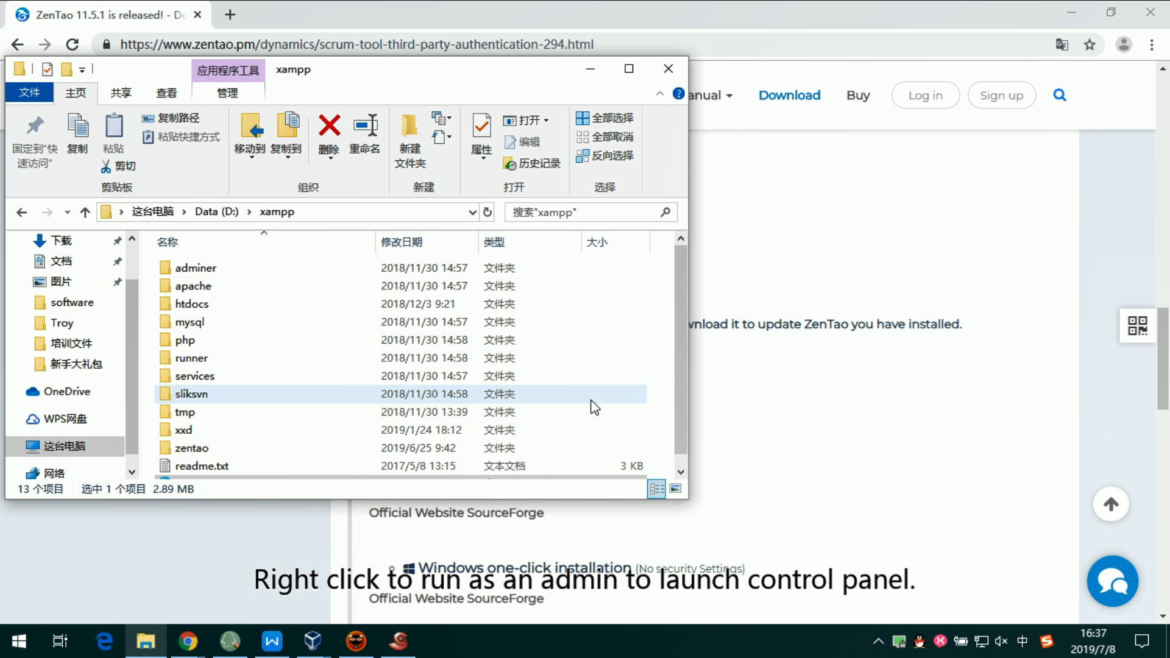Click the Copy to (复制到) icon

coord(286,134)
